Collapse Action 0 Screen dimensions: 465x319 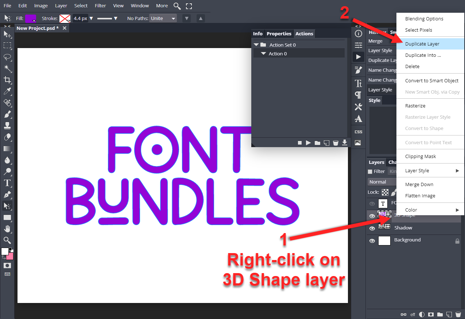264,54
